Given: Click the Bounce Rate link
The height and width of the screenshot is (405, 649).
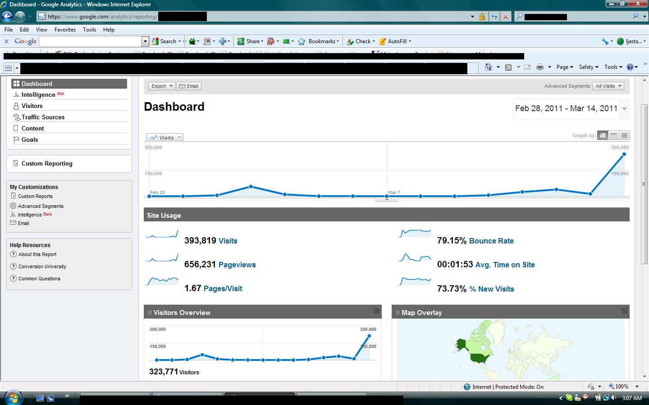Looking at the screenshot, I should (x=491, y=241).
